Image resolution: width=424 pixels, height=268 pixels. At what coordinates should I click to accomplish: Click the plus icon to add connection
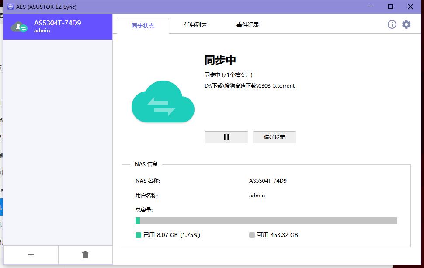pyautogui.click(x=31, y=255)
